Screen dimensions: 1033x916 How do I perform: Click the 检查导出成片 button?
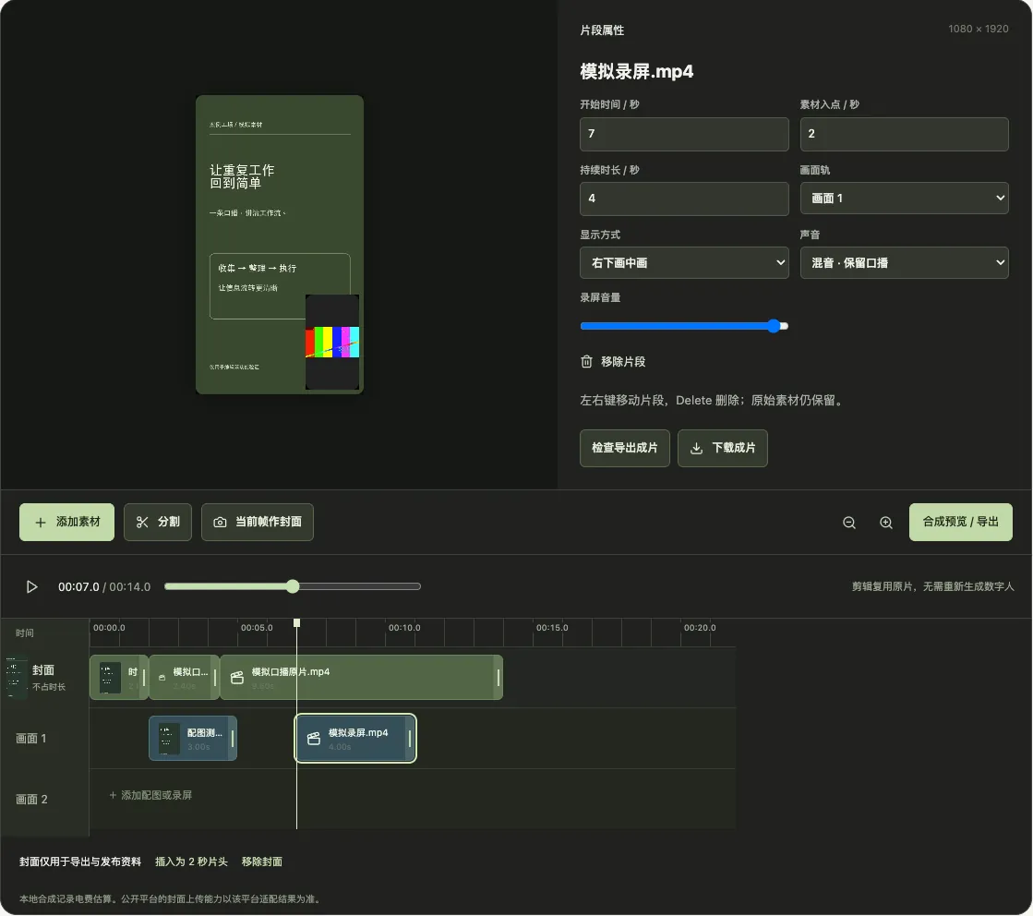(x=625, y=448)
